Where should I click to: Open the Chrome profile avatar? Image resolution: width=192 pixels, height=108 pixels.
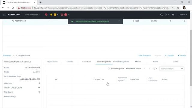pyautogui.click(x=184, y=8)
